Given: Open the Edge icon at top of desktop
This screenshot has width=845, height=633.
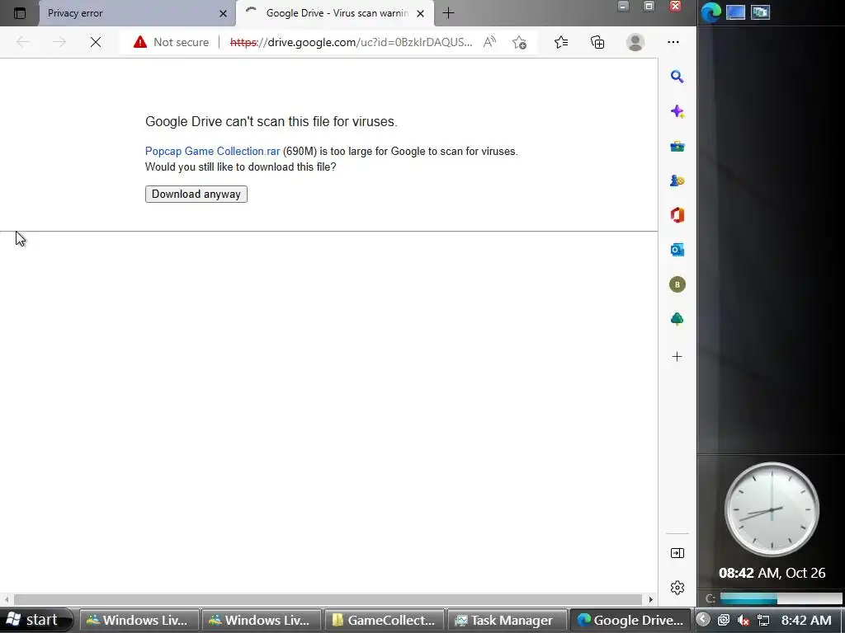Looking at the screenshot, I should (x=710, y=12).
